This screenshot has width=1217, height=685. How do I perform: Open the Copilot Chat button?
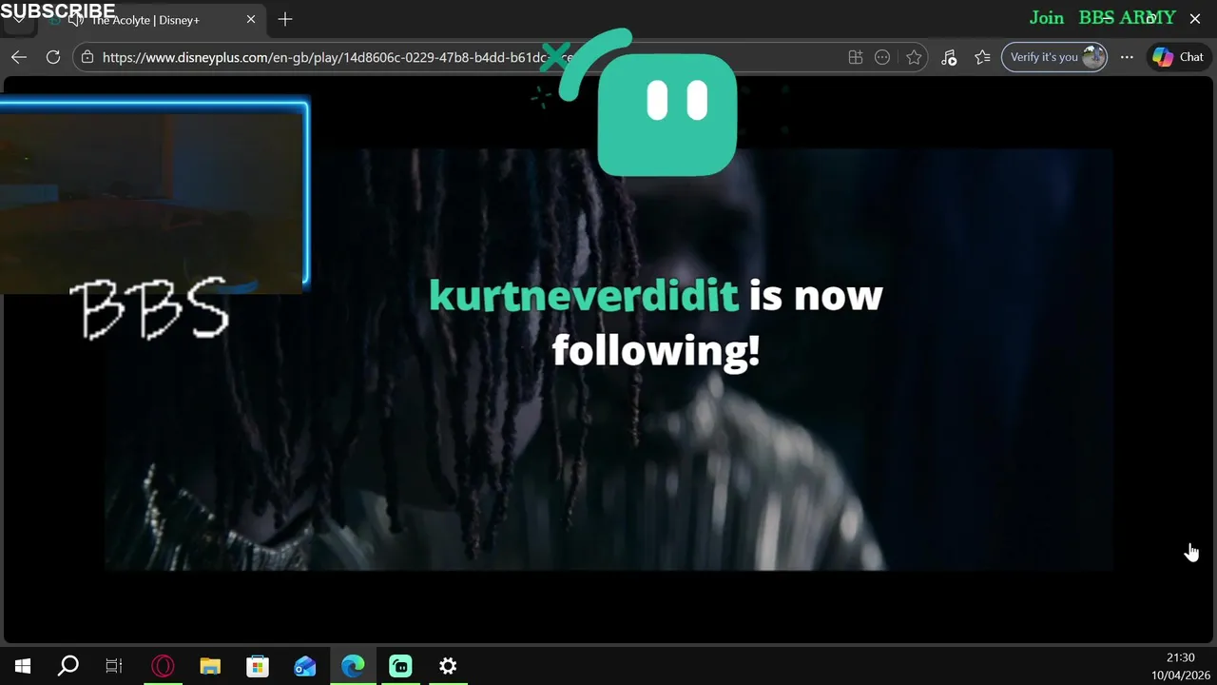pyautogui.click(x=1178, y=57)
